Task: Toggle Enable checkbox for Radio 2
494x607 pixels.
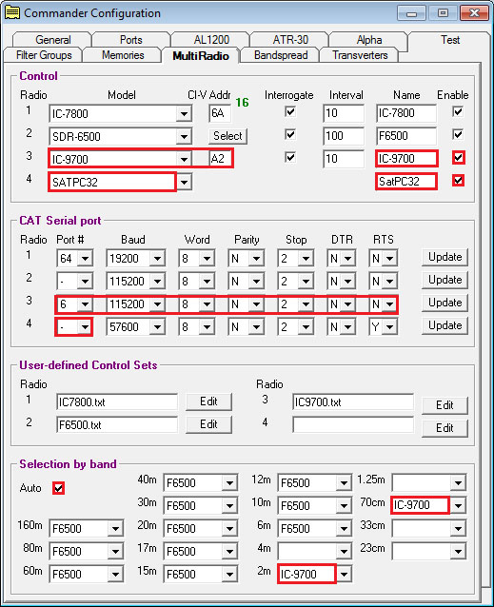Action: click(458, 135)
